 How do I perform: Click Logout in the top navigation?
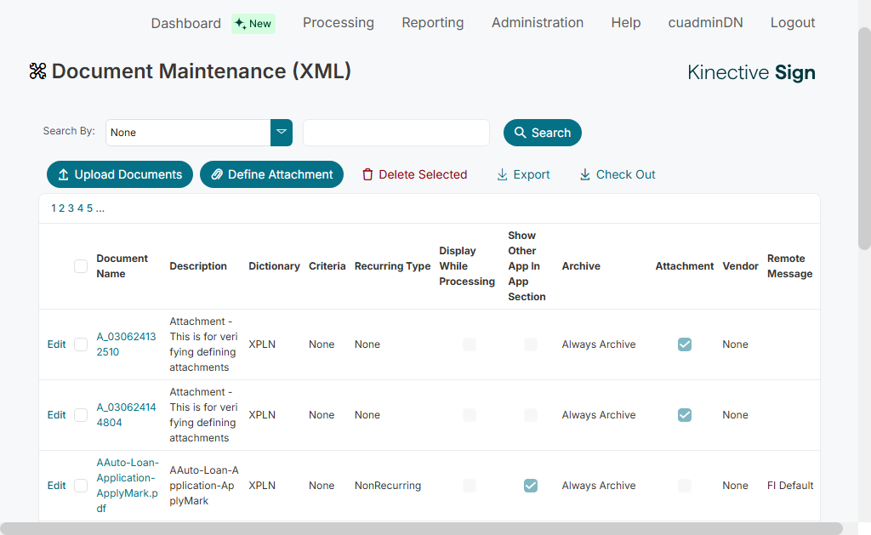792,23
